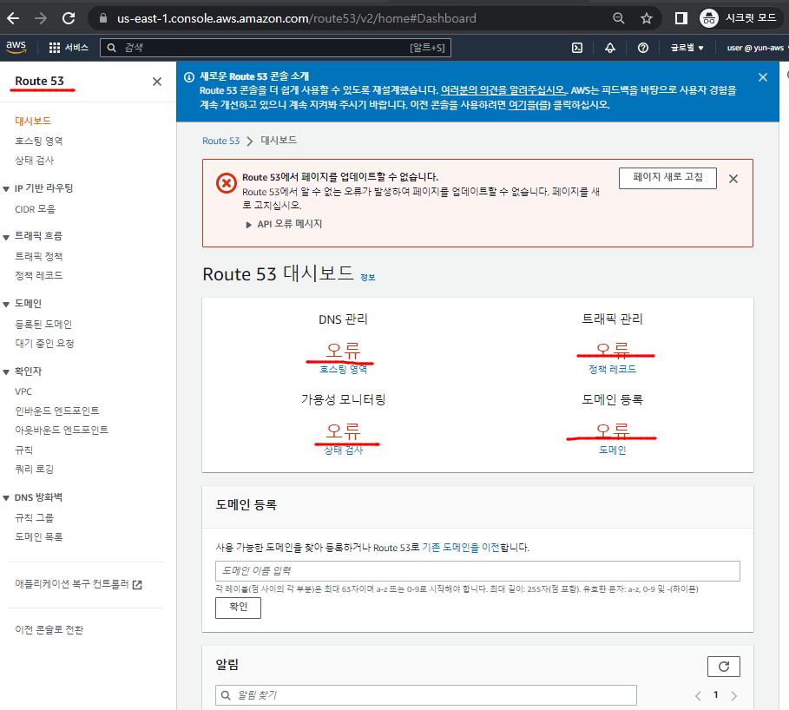Open 트래픽 정책 in the sidebar
This screenshot has height=710, width=789.
pos(39,256)
